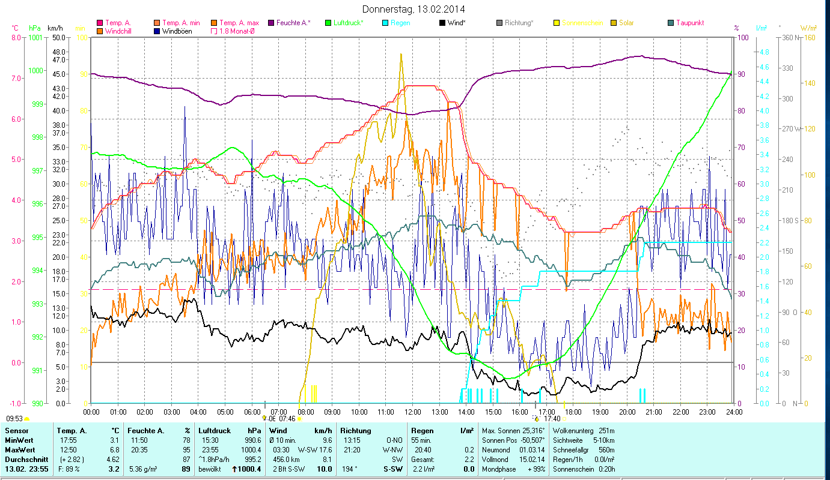Click the Durchschnitt row label
The height and width of the screenshot is (480, 830).
pyautogui.click(x=25, y=459)
